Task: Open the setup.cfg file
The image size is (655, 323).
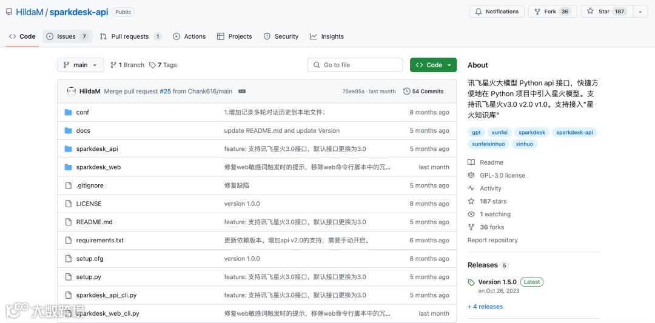Action: [90, 259]
